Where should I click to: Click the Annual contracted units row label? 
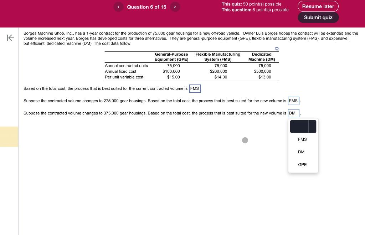[x=126, y=66]
